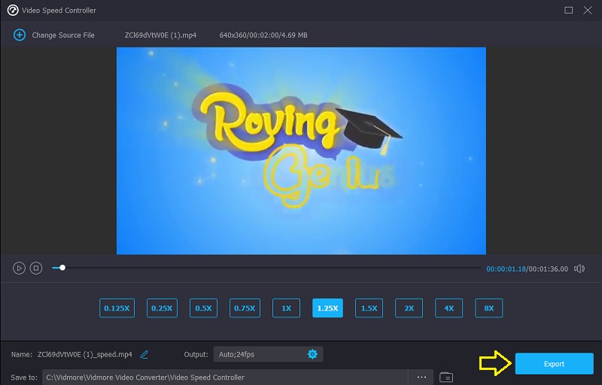Open the save folder icon

pos(445,377)
